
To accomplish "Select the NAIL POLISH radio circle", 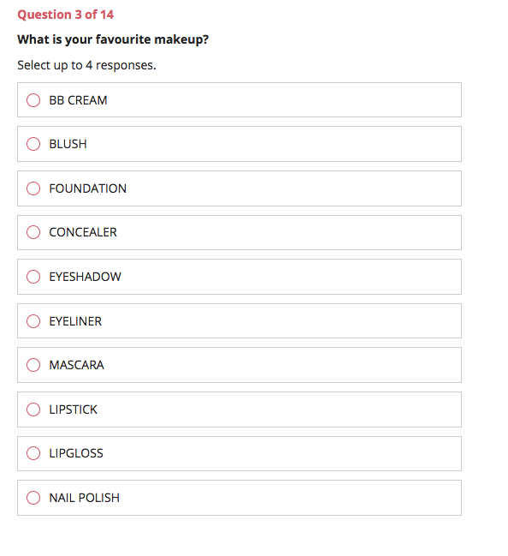I will pyautogui.click(x=33, y=498).
